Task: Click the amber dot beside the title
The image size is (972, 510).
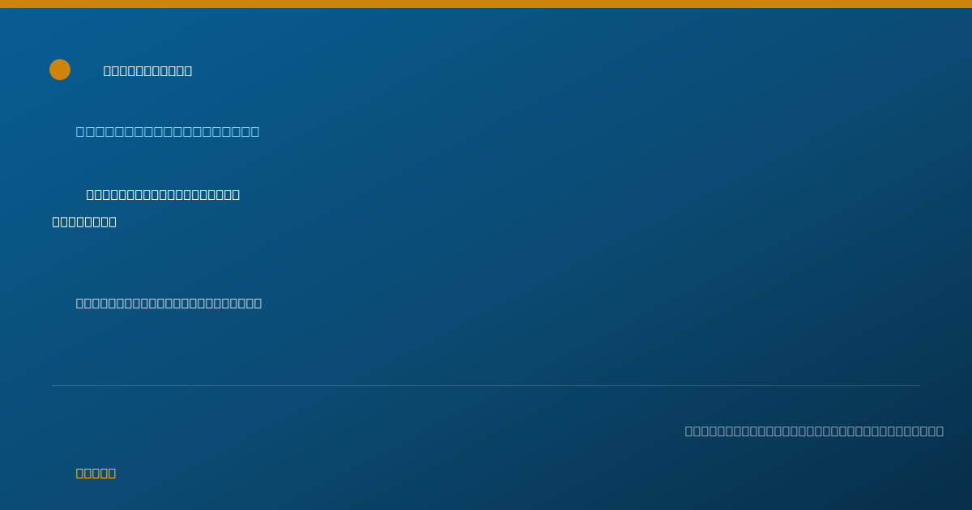Action: (x=60, y=70)
